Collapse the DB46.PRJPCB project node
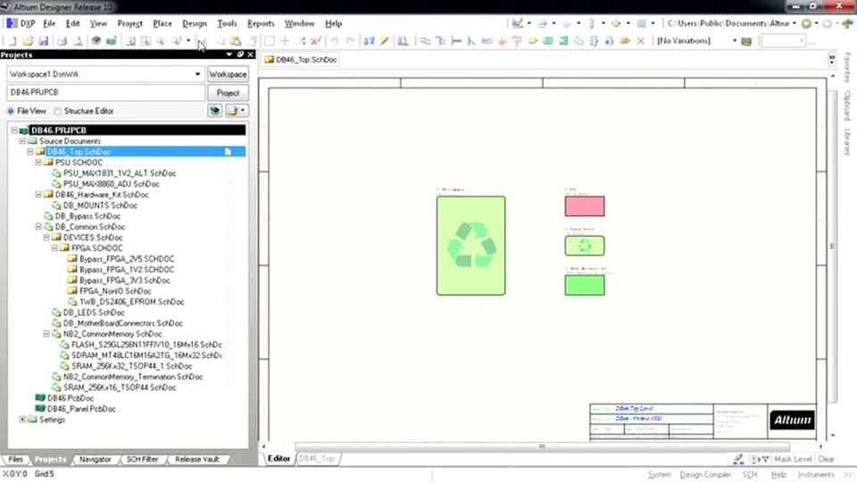The image size is (857, 482). pos(14,130)
